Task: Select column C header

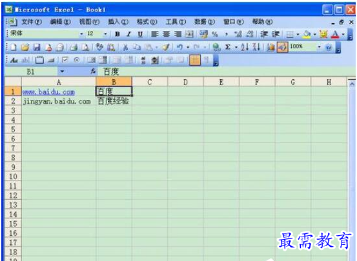Action: point(150,82)
